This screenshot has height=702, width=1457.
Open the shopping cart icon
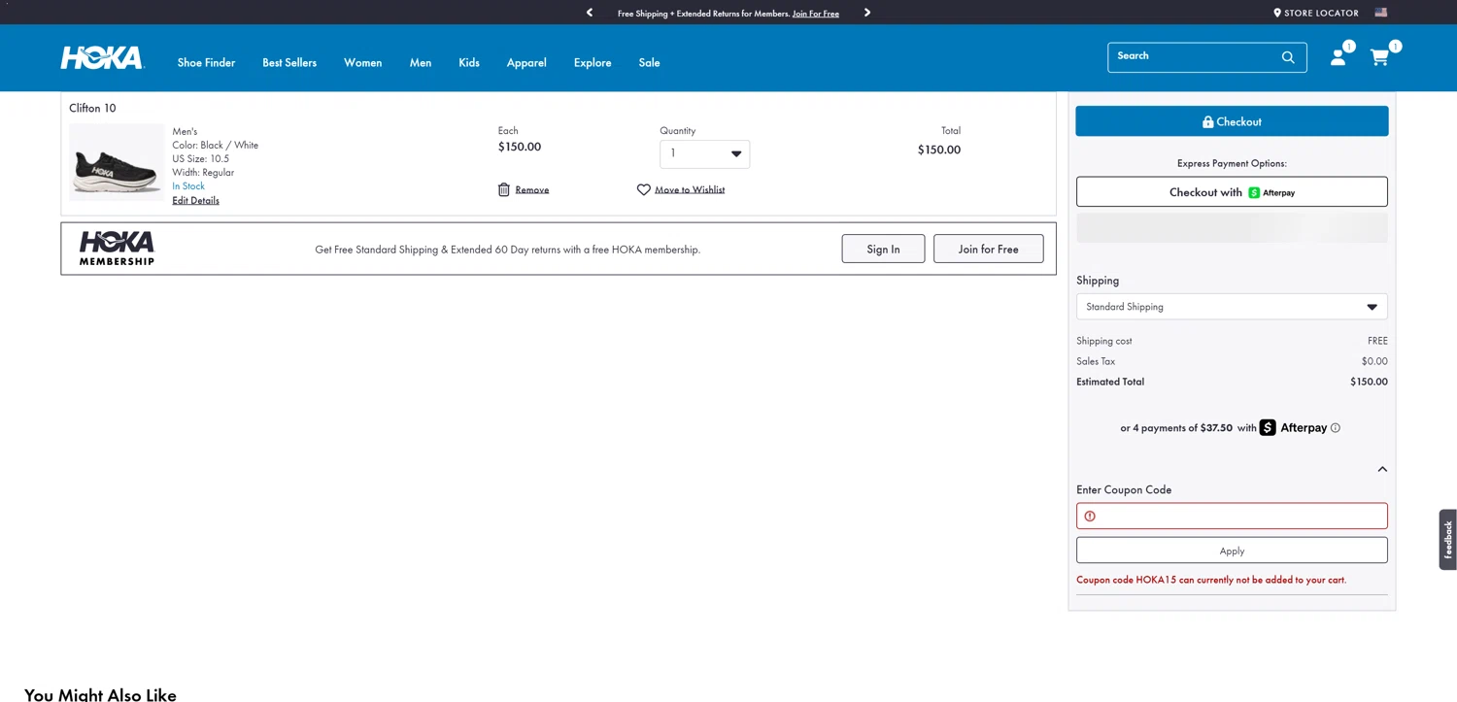point(1379,57)
